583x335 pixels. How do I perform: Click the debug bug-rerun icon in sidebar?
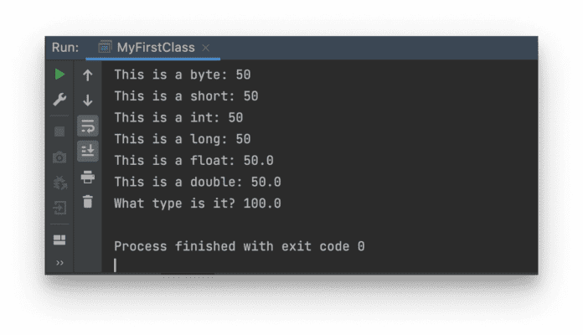(59, 183)
